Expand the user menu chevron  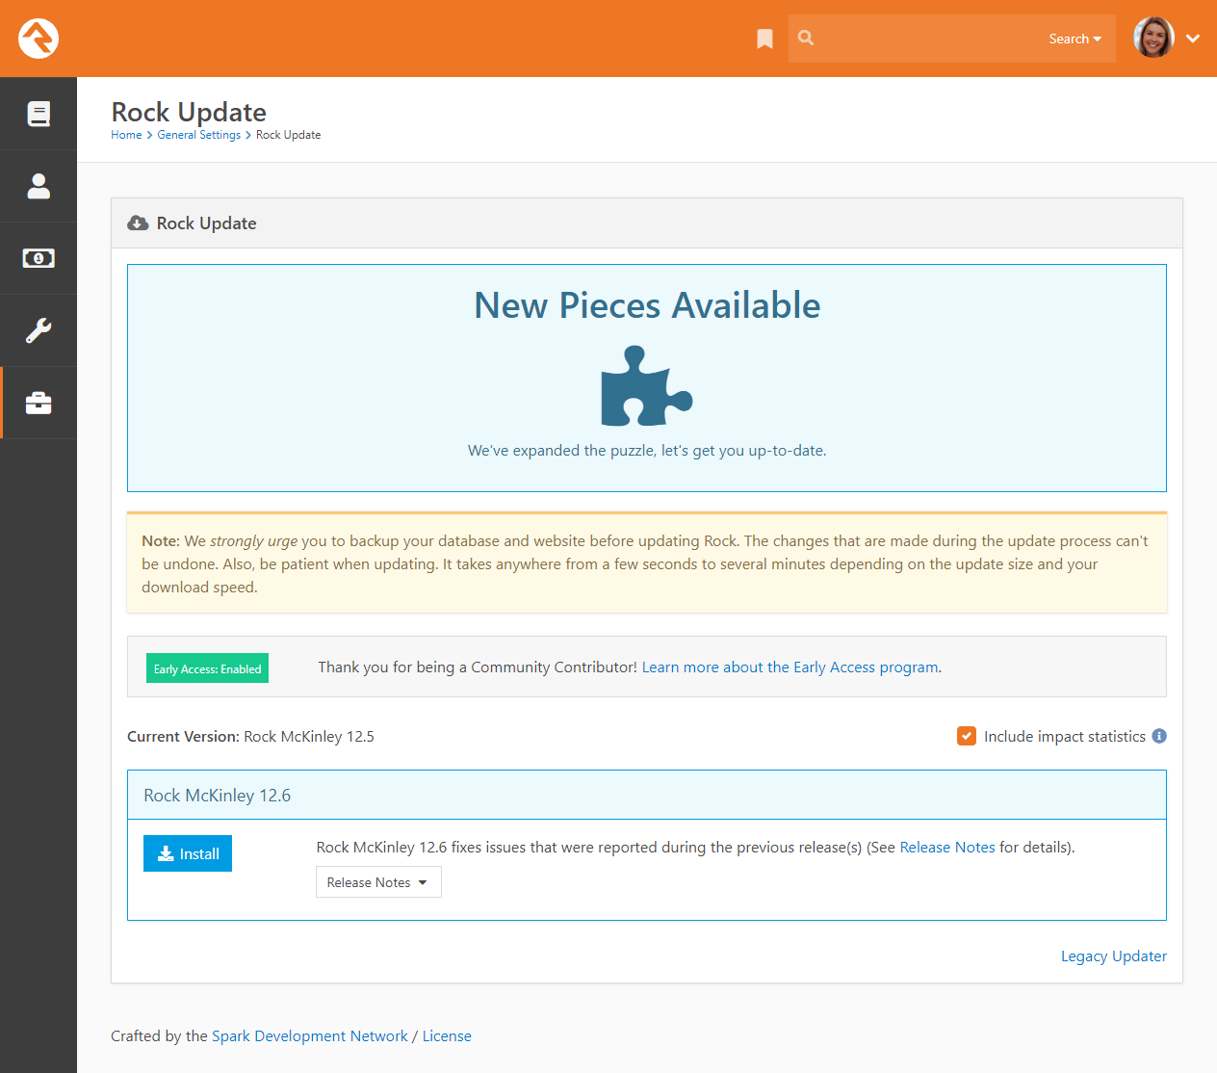(x=1193, y=39)
